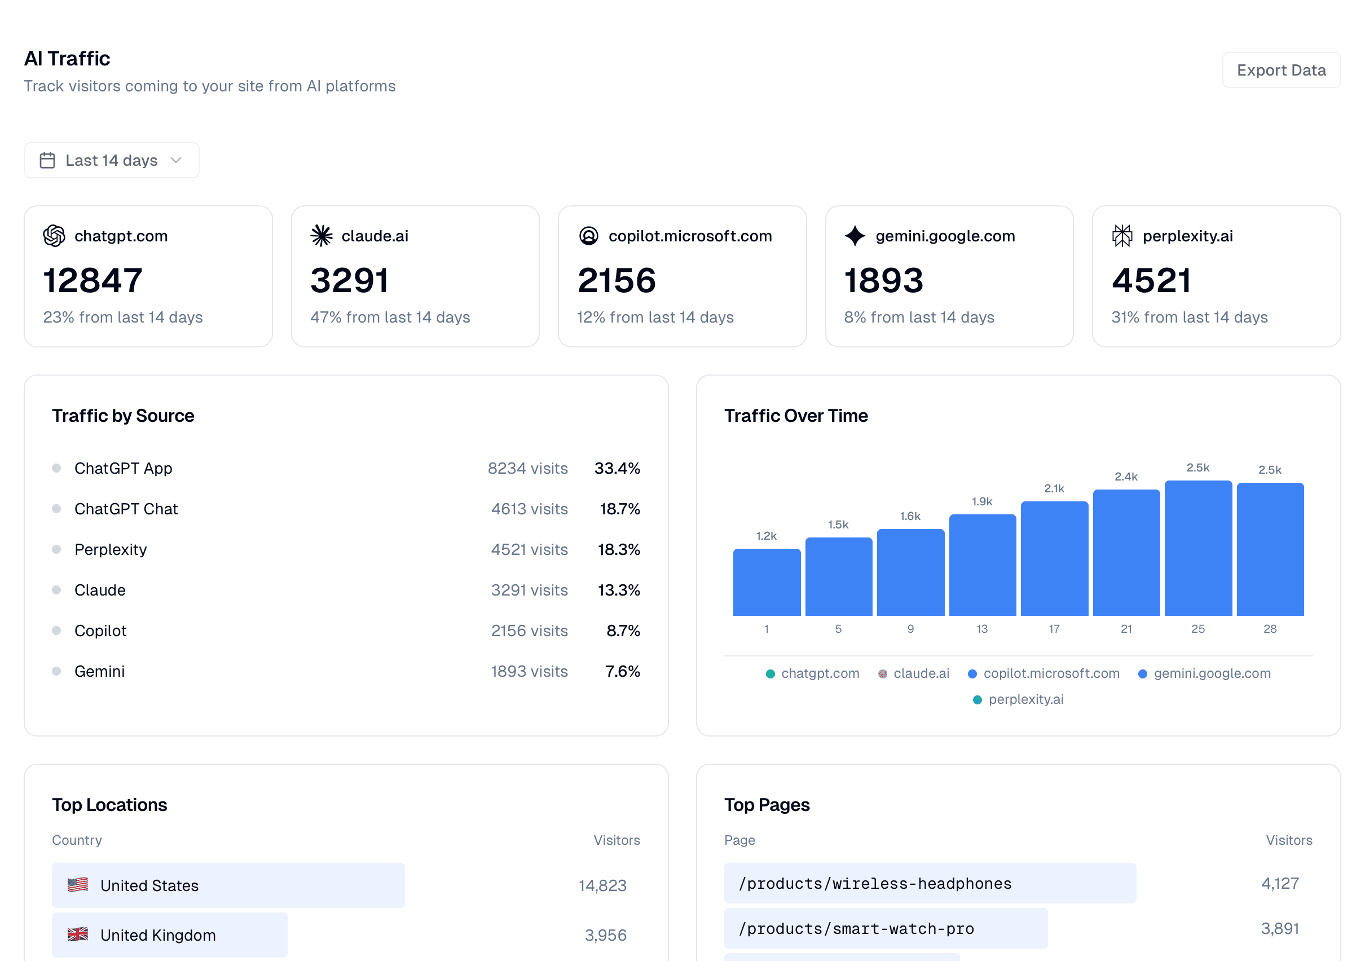1365x961 pixels.
Task: Click the bullet dot next to Perplexity source
Action: point(56,549)
